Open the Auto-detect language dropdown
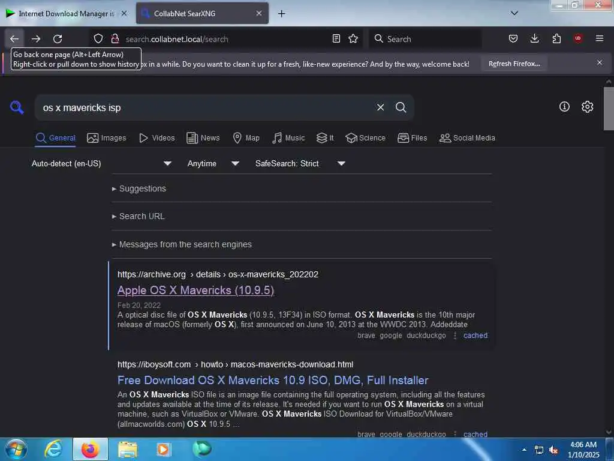Viewport: 614px width, 461px height. pyautogui.click(x=102, y=163)
